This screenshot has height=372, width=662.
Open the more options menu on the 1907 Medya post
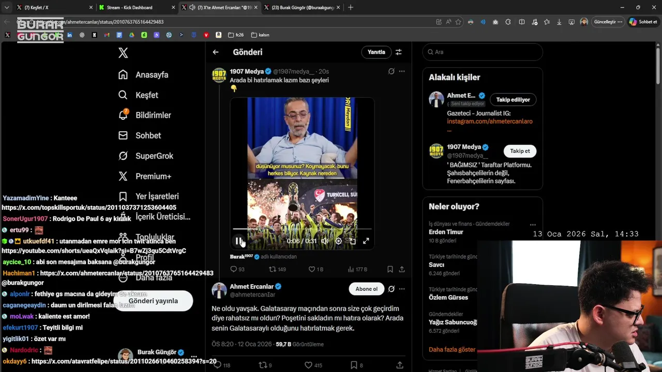[x=402, y=71]
